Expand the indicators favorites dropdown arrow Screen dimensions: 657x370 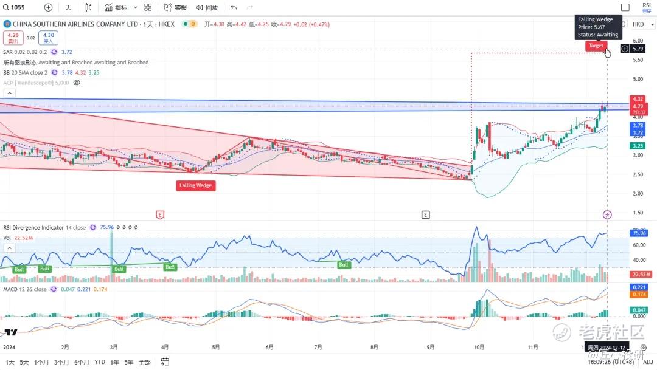[135, 7]
